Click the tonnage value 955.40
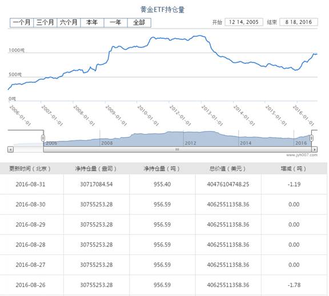 pyautogui.click(x=162, y=184)
